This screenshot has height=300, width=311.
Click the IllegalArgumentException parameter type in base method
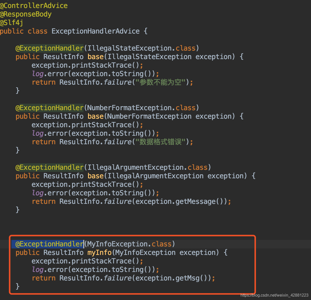click(155, 176)
